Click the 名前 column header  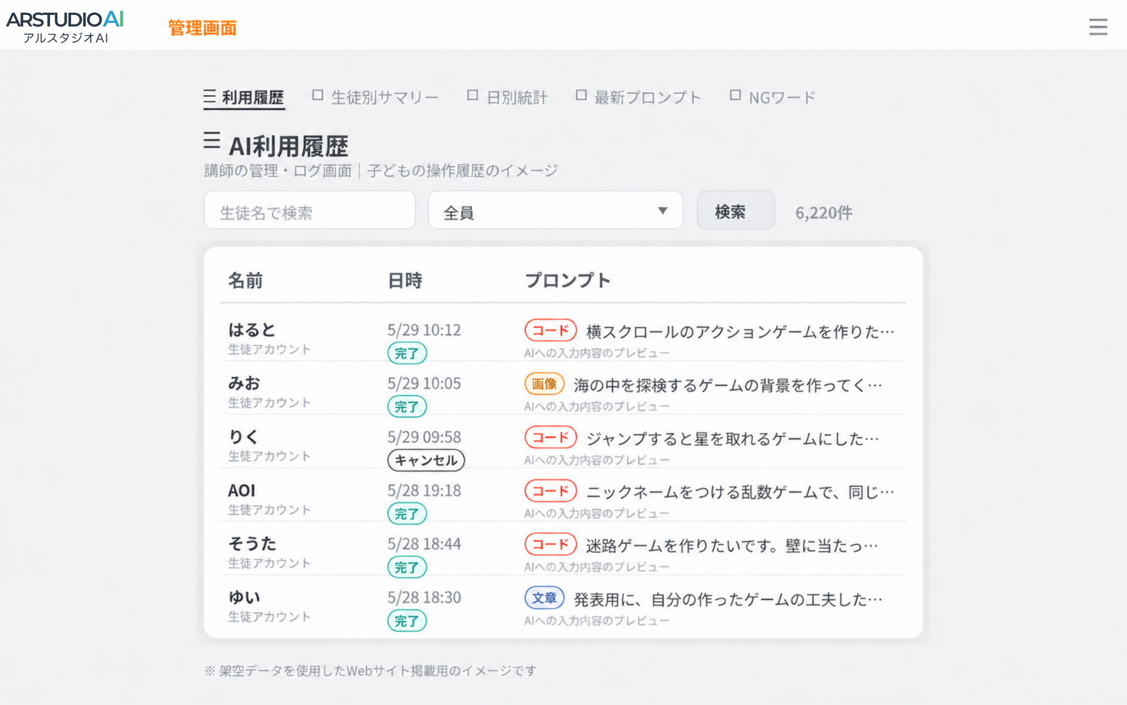point(245,280)
